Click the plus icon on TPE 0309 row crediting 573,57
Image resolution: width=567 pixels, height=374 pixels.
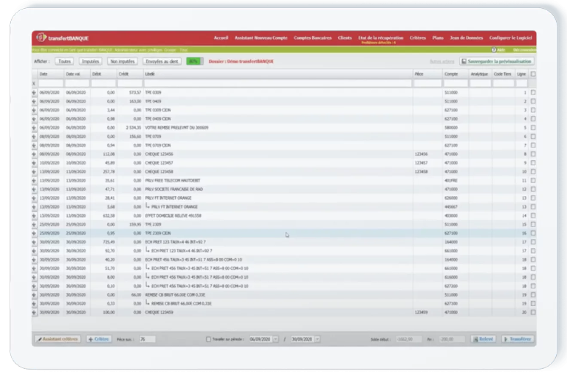pyautogui.click(x=34, y=92)
